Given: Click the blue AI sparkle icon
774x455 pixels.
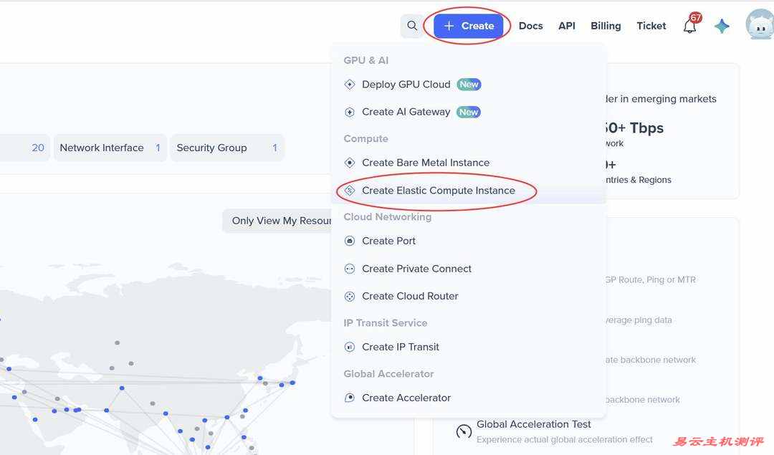Looking at the screenshot, I should click(722, 26).
